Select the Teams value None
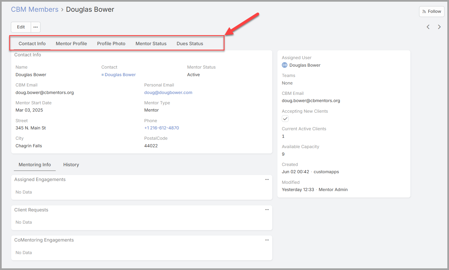 coord(287,83)
